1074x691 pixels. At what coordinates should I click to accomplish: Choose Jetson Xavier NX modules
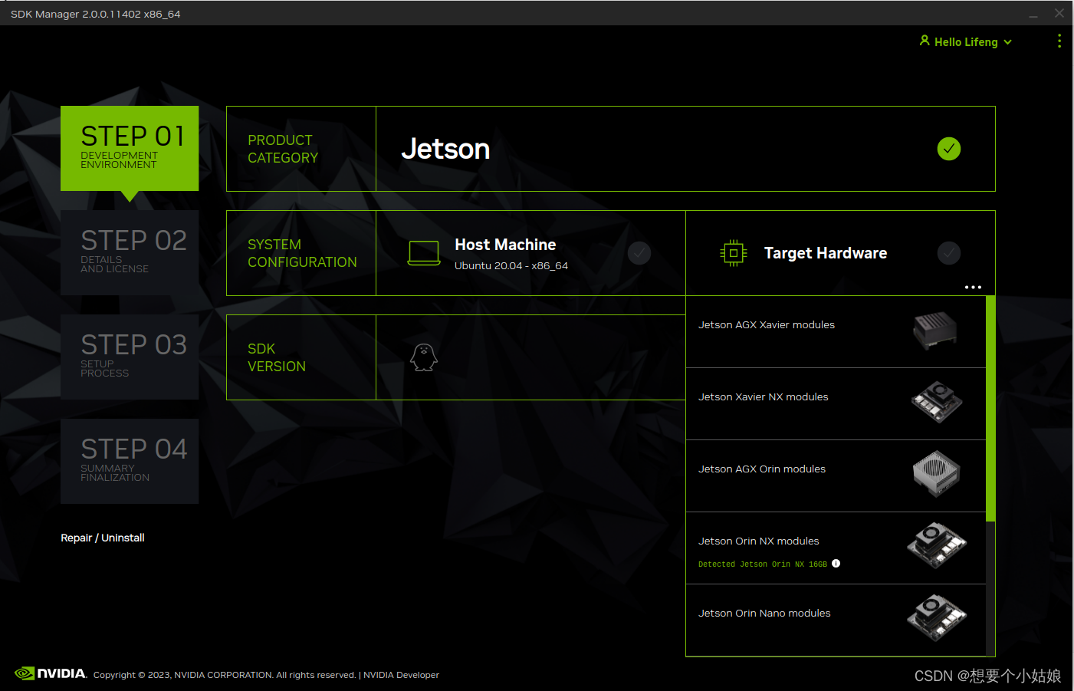pyautogui.click(x=836, y=404)
